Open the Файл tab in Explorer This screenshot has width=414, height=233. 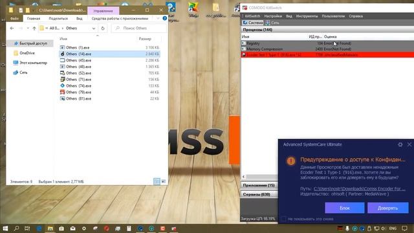pos(14,19)
